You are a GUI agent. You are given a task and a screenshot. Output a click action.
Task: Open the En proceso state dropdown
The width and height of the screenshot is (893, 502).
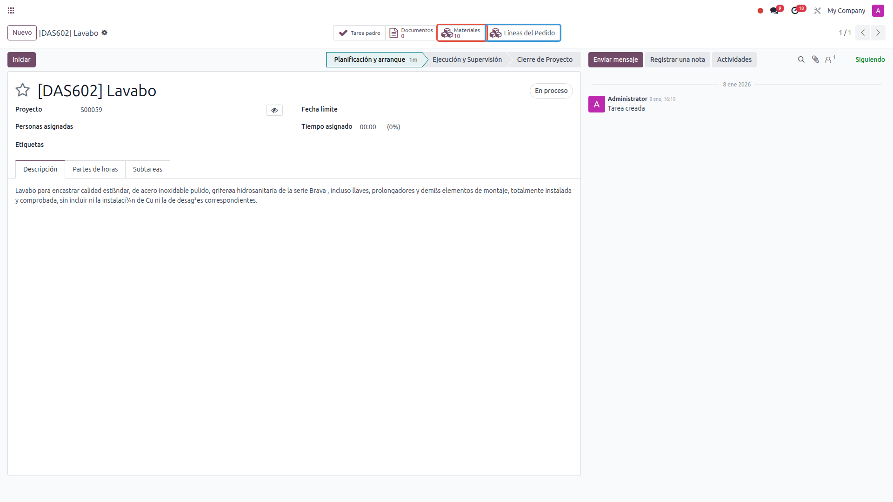(551, 91)
